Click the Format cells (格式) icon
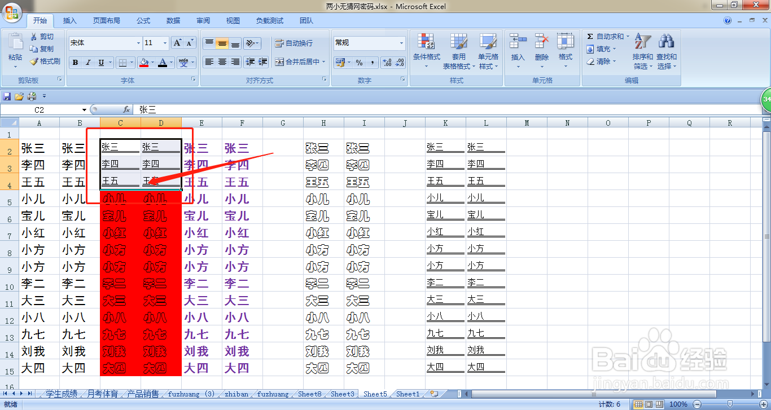Image resolution: width=771 pixels, height=410 pixels. tap(565, 41)
